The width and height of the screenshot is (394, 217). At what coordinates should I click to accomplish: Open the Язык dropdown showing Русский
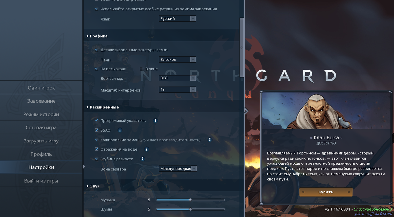[177, 19]
